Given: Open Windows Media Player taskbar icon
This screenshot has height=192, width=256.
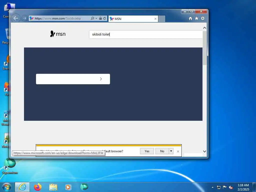Looking at the screenshot, I should point(68,187).
